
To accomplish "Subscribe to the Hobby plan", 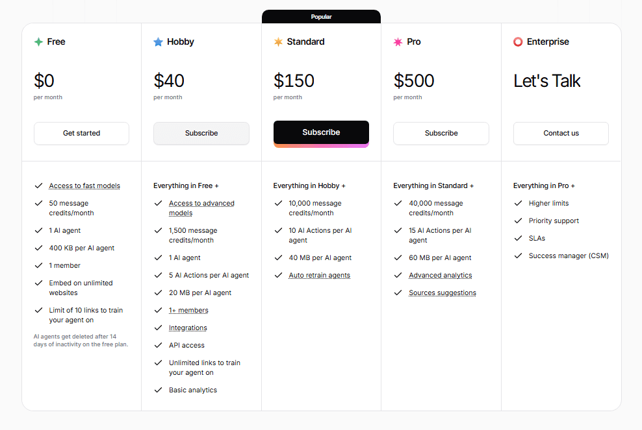I will click(201, 134).
